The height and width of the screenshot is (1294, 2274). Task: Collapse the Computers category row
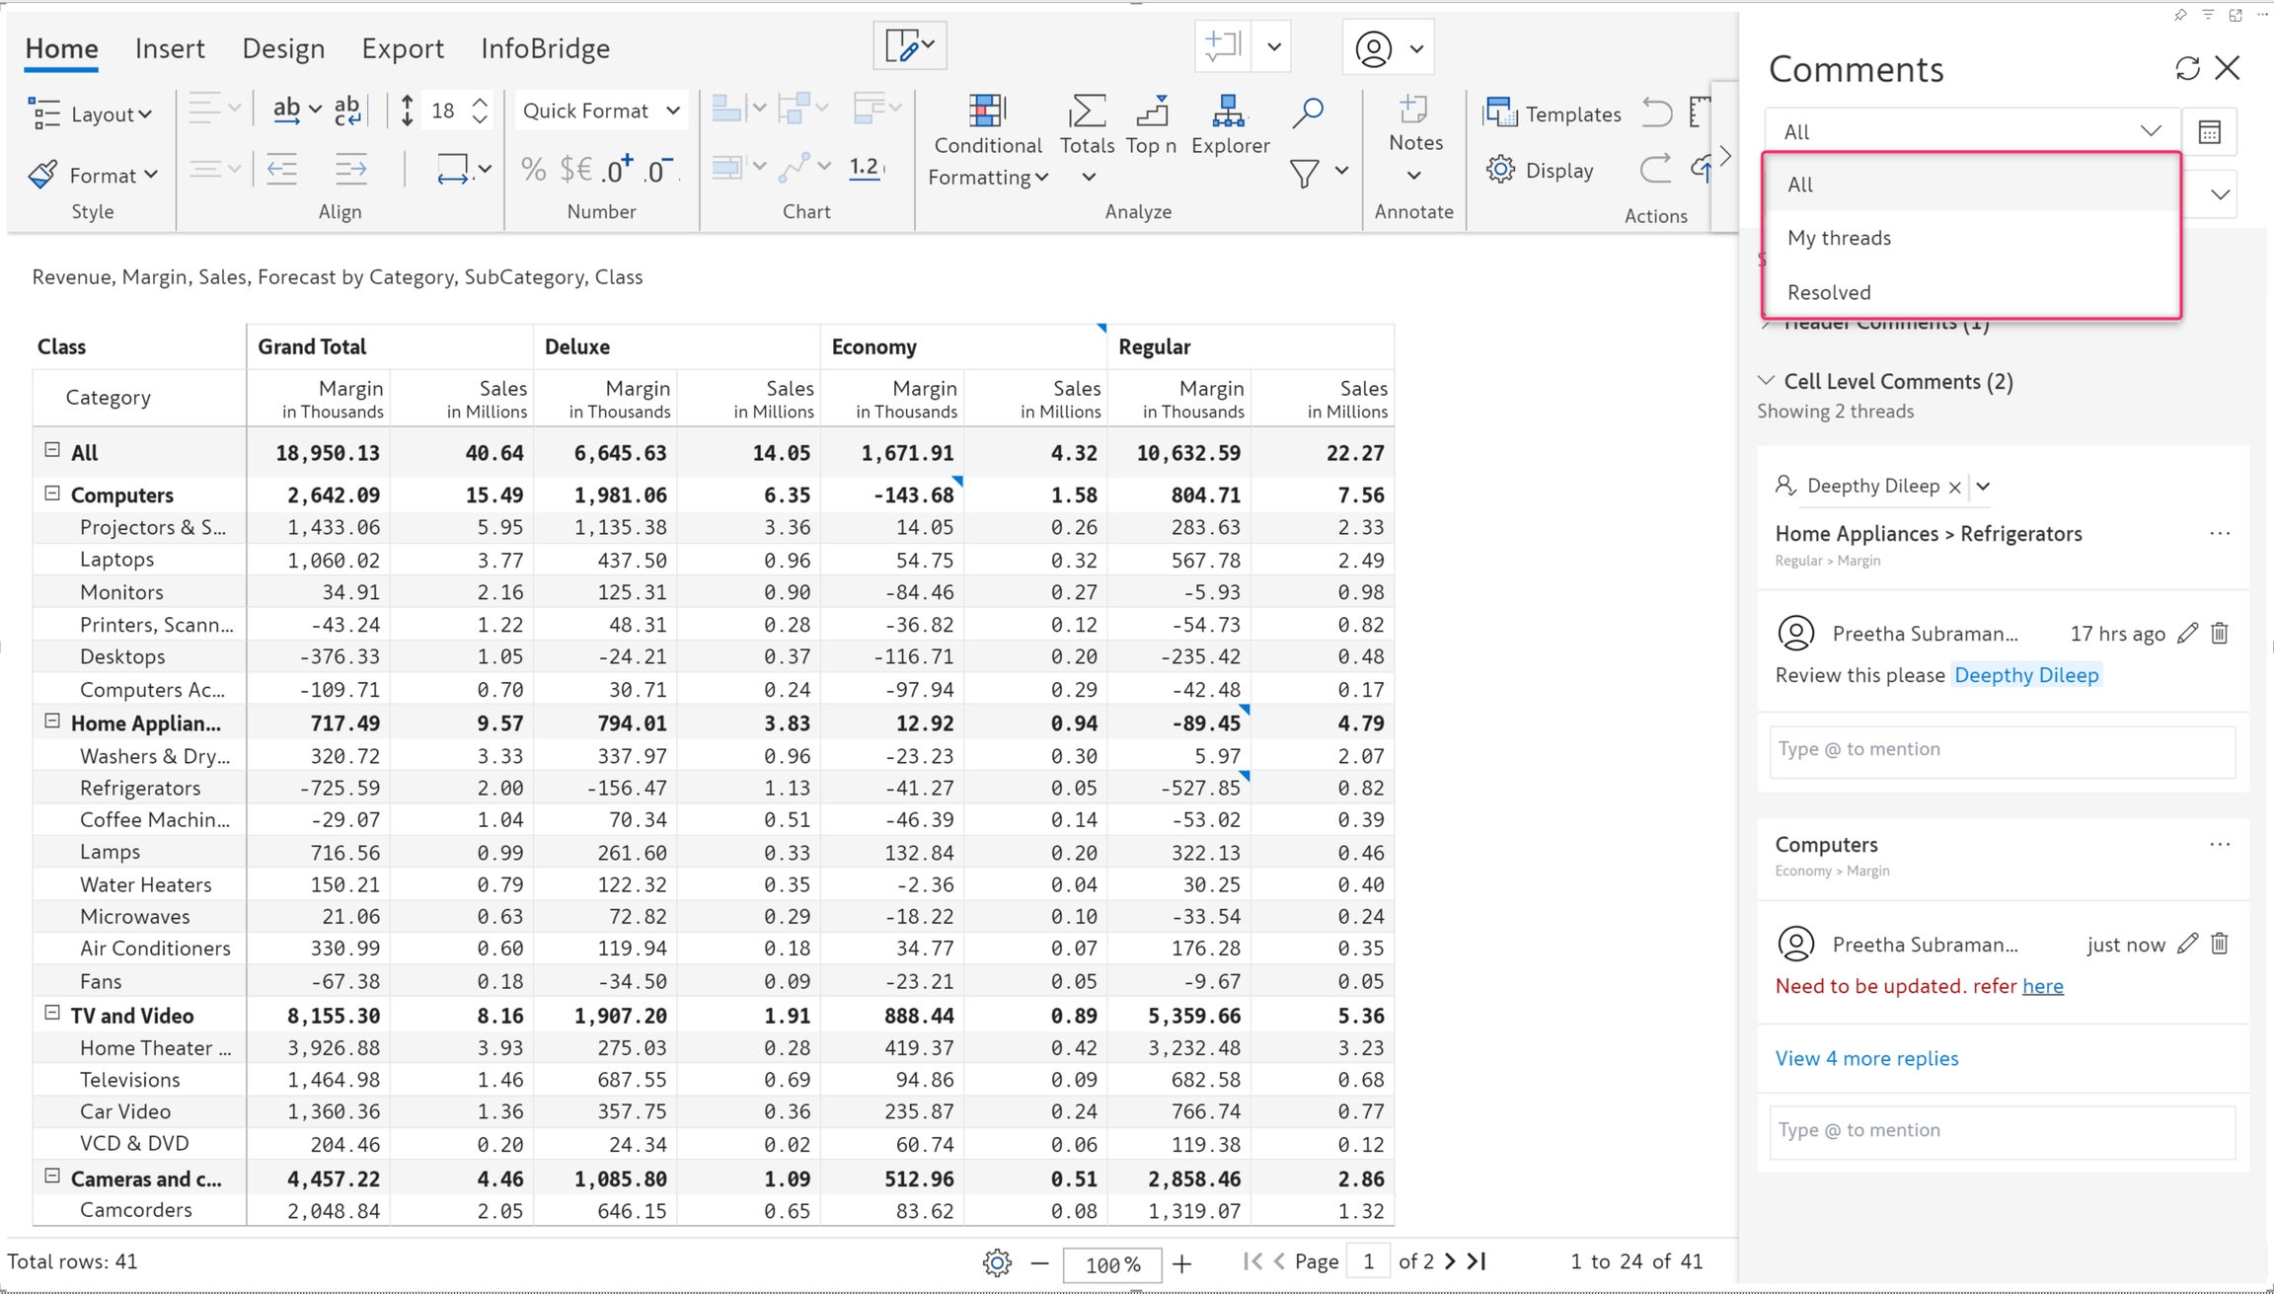(x=52, y=494)
